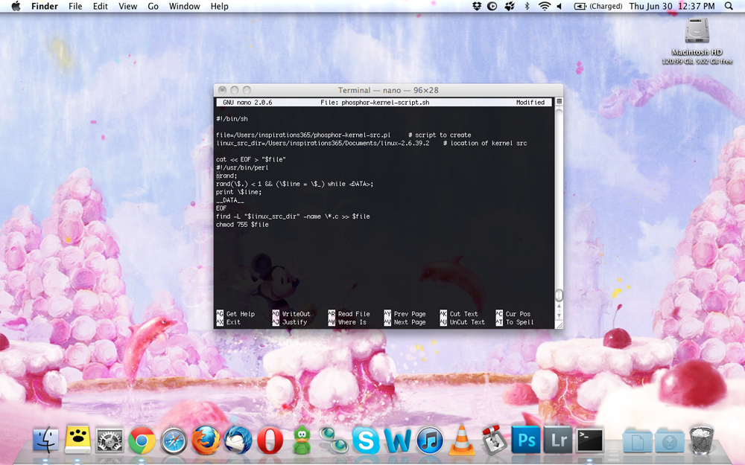
Task: Open the Go menu
Action: (153, 6)
